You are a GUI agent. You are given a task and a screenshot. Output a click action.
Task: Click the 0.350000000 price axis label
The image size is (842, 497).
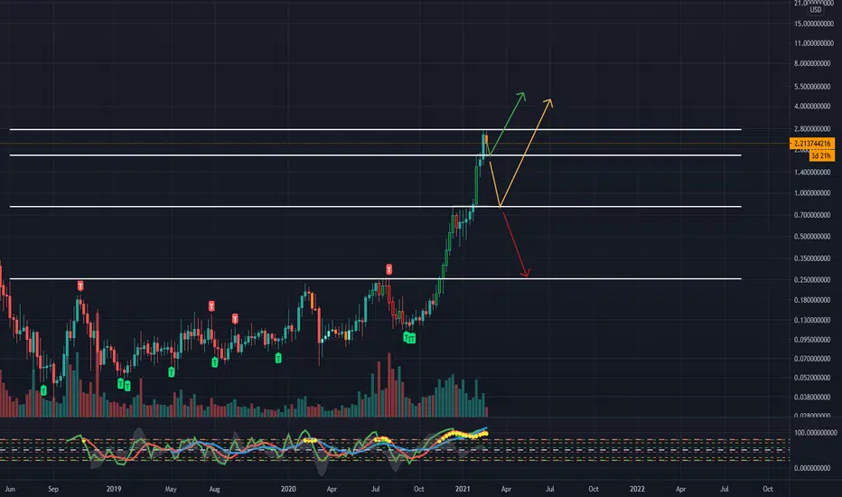[x=814, y=258]
